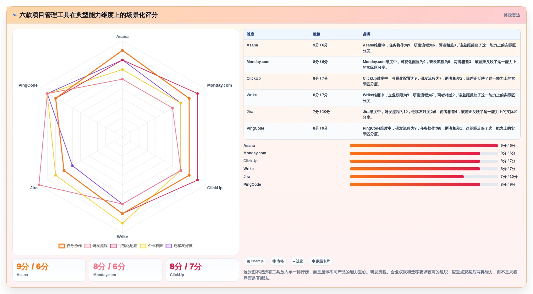The height and width of the screenshot is (294, 533).
Task: Click the 数据卡片 tag chip
Action: pos(321,261)
